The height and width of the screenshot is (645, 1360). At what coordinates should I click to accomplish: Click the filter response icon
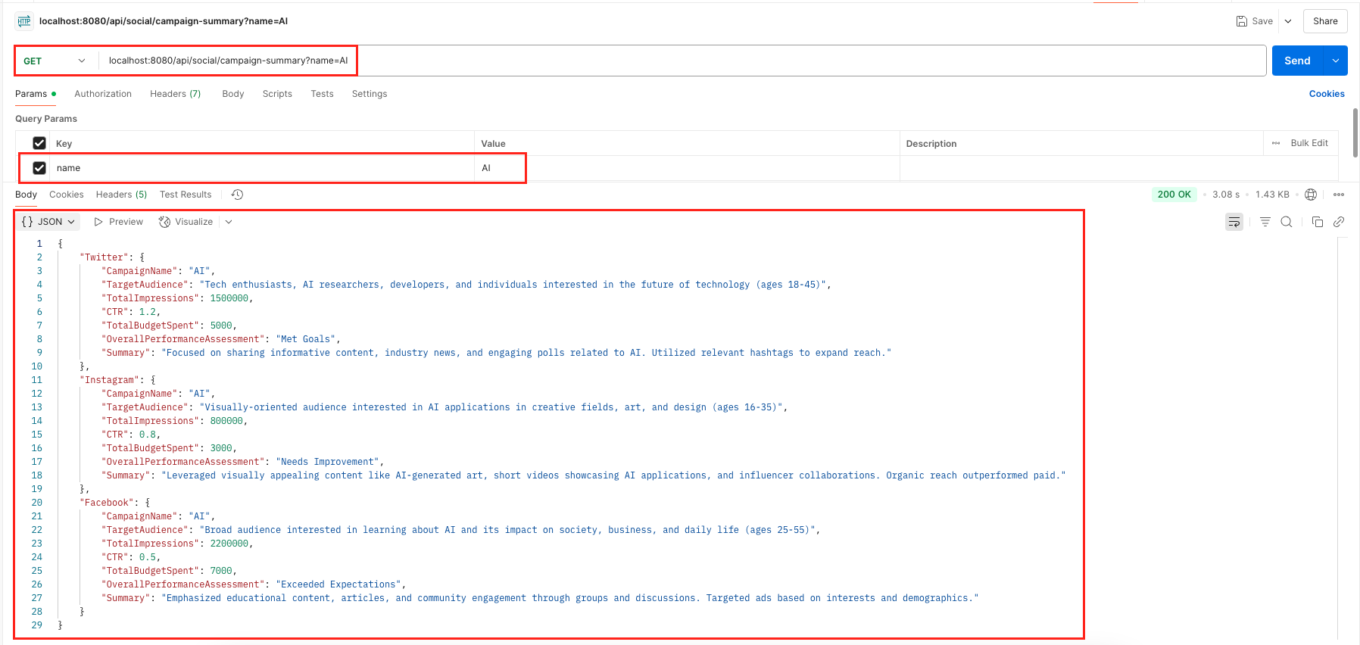[x=1265, y=222]
